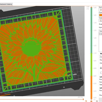The image size is (102, 102).
Task: Open layer slider settings gear icon
Action: (97, 101)
